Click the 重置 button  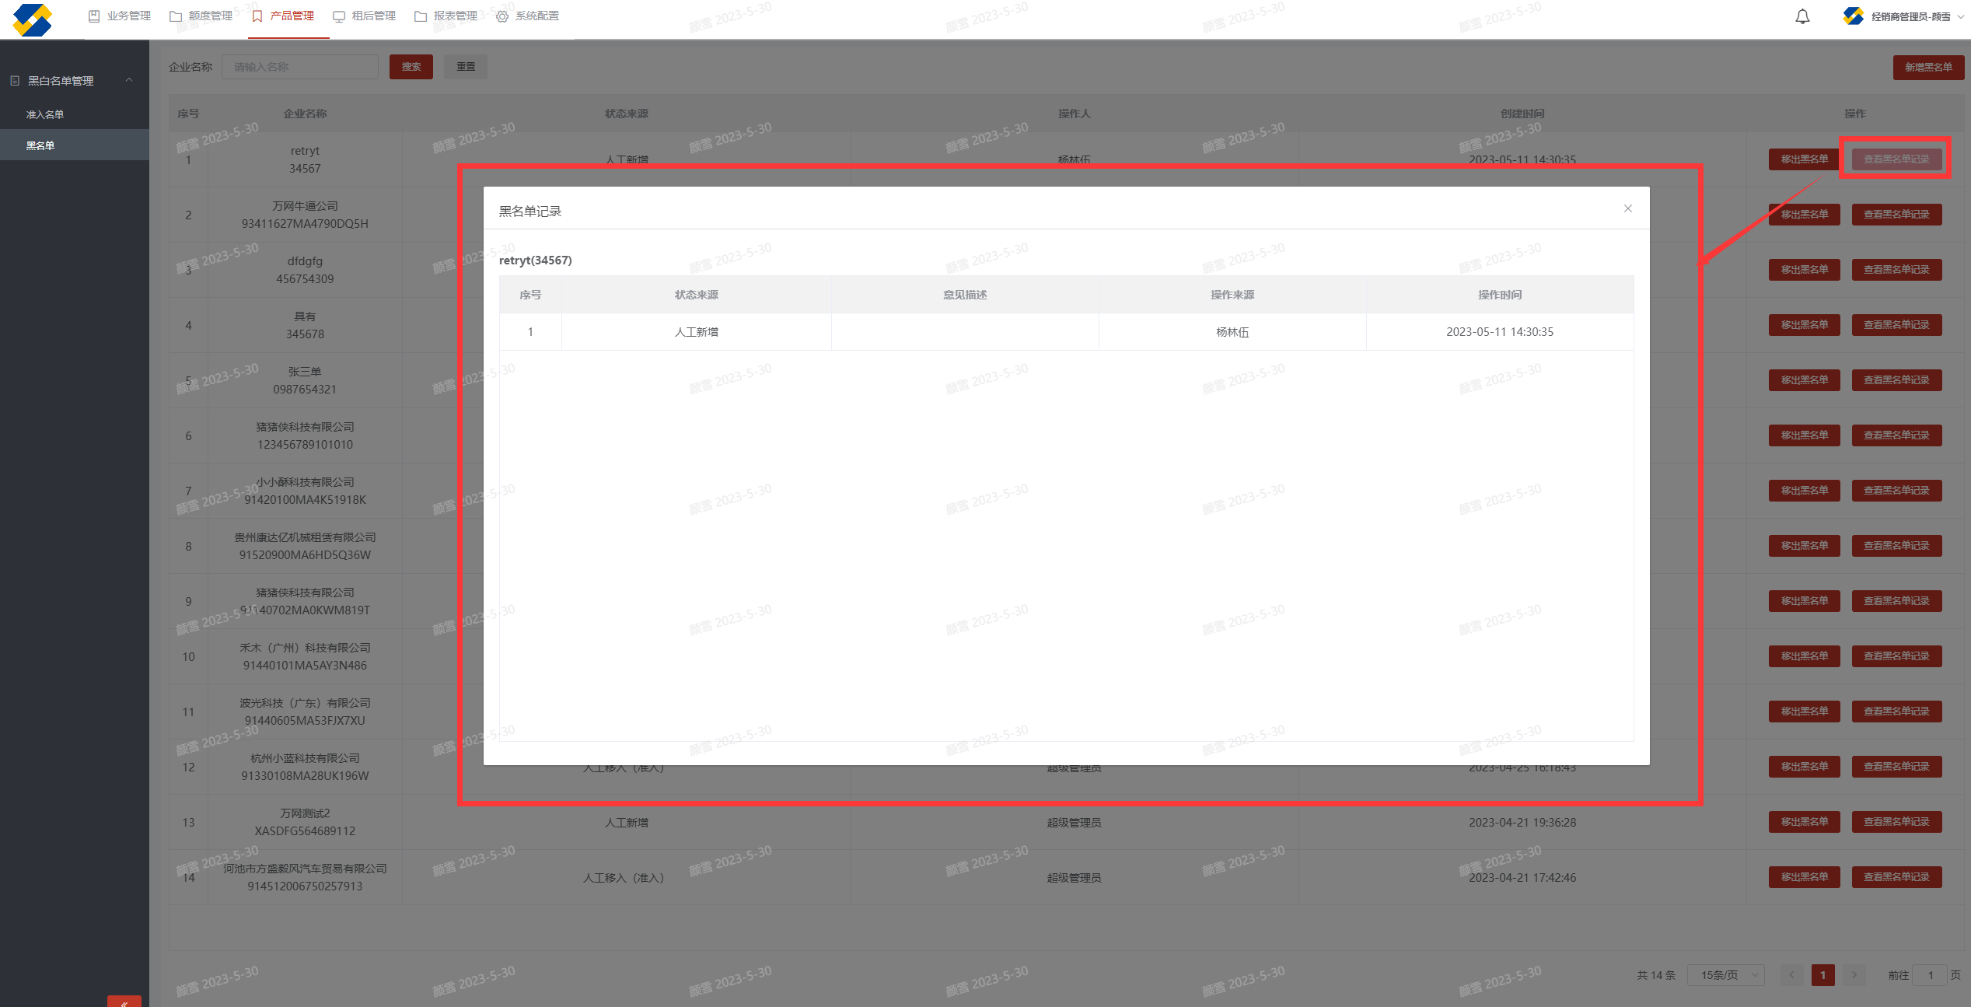coord(466,67)
